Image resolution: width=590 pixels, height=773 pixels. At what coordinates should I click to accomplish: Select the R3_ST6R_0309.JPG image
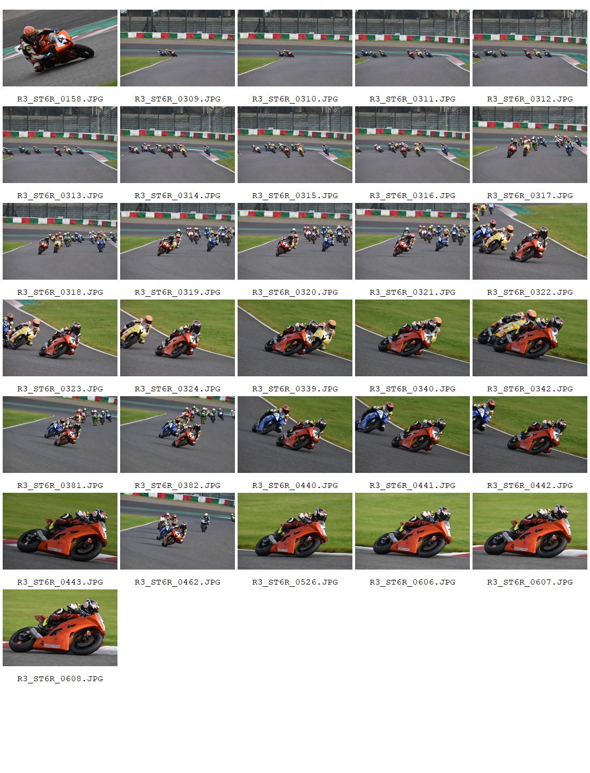(x=178, y=48)
